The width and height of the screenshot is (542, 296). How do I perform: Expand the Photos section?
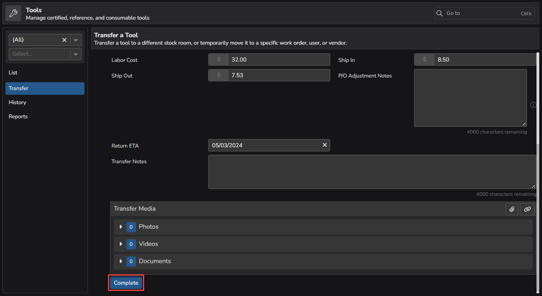tap(121, 227)
